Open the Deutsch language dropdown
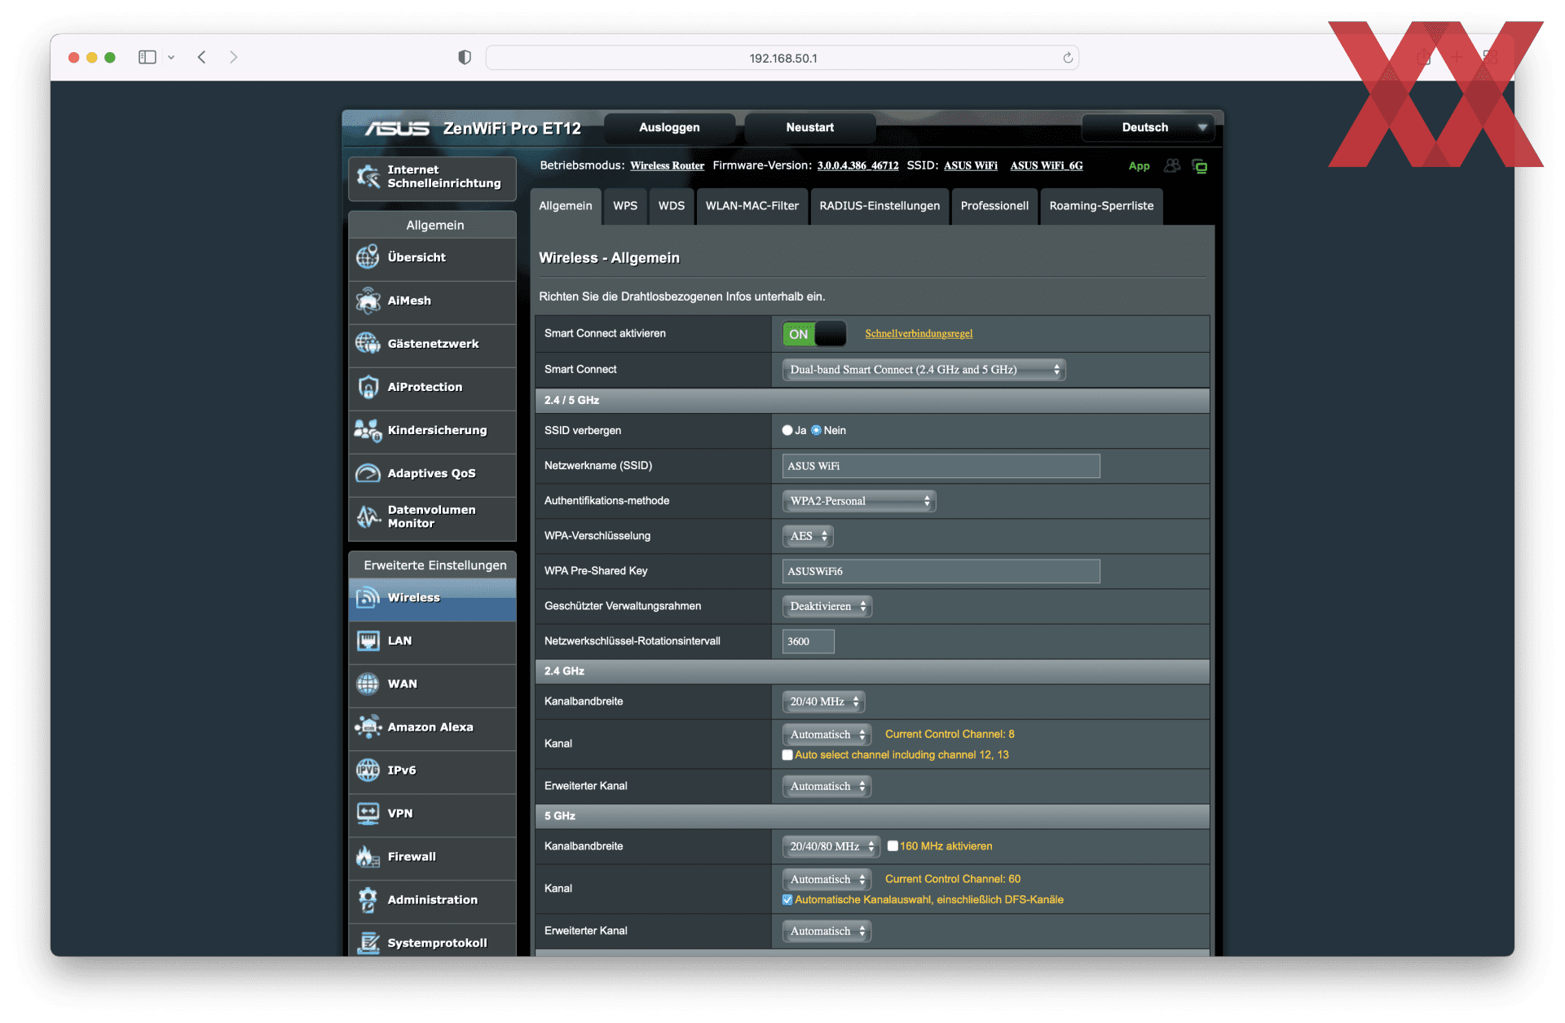This screenshot has height=1023, width=1565. point(1148,127)
